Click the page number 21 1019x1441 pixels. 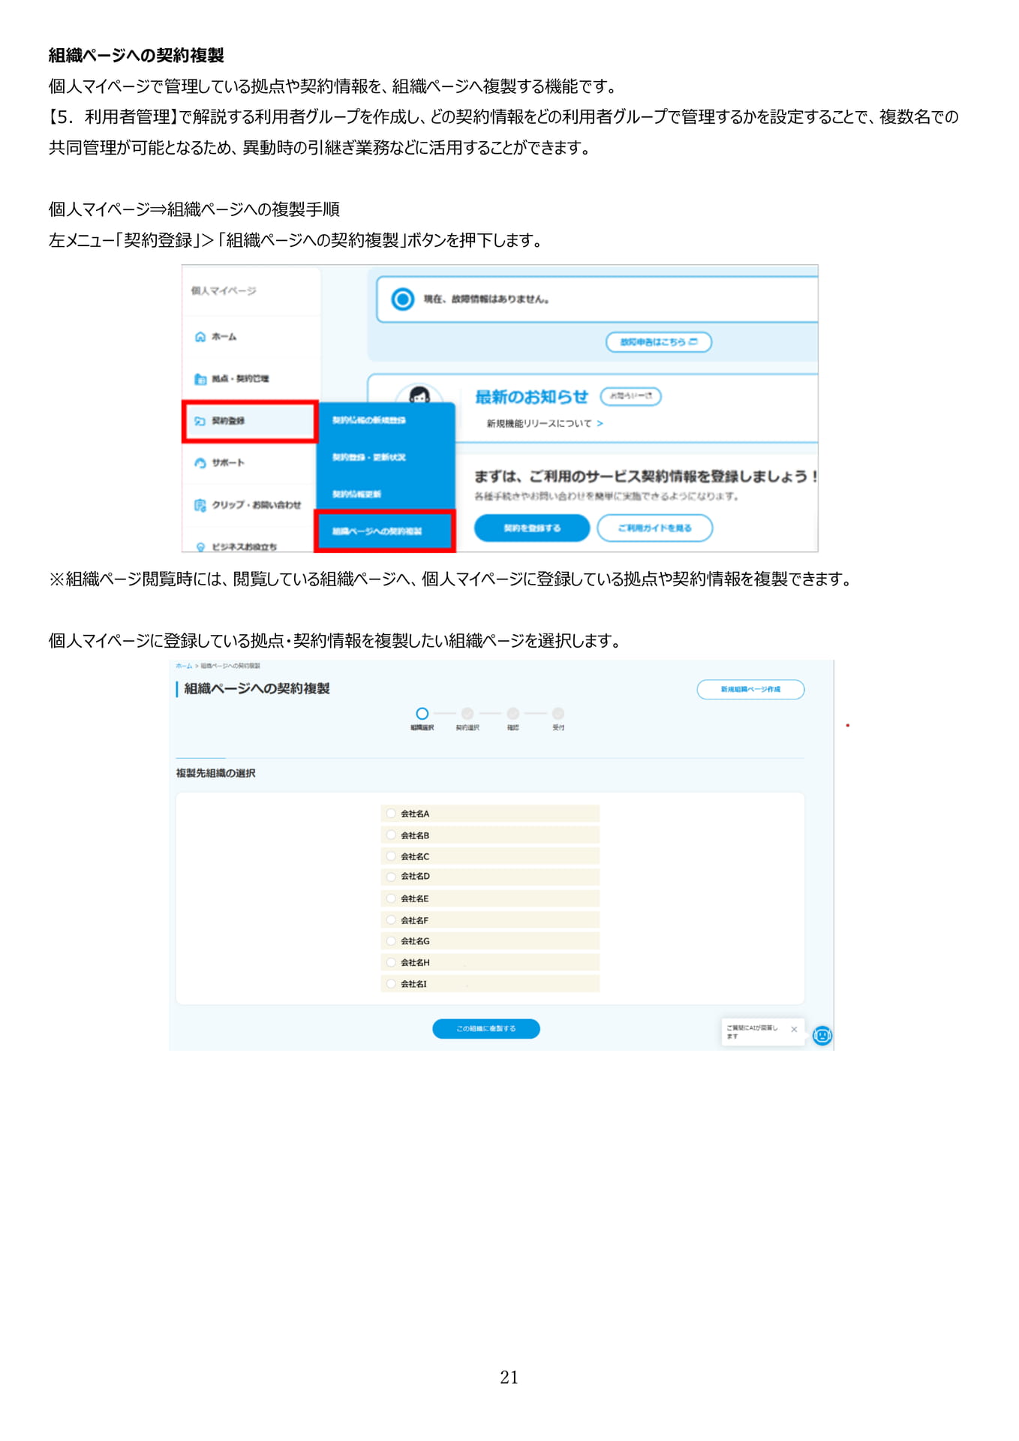509,1377
